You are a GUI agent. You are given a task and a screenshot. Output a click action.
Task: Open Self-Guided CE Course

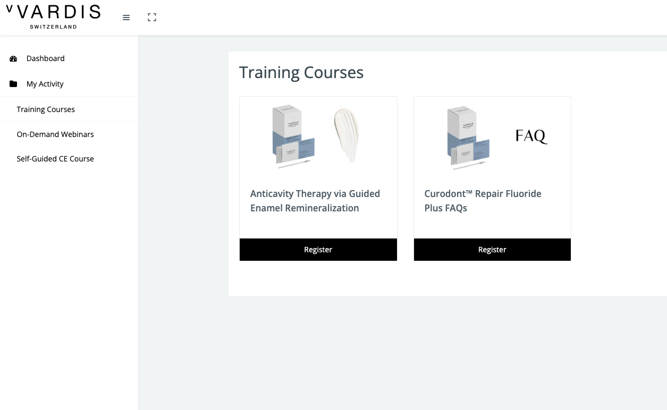click(55, 159)
